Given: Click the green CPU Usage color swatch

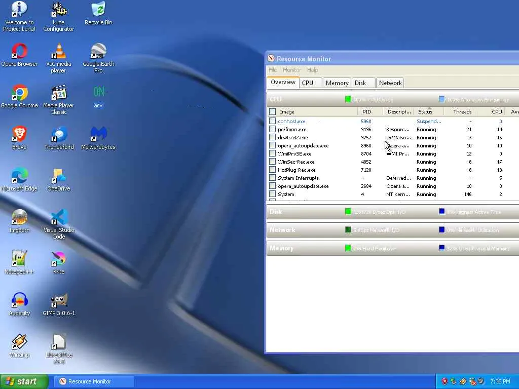Looking at the screenshot, I should [348, 99].
